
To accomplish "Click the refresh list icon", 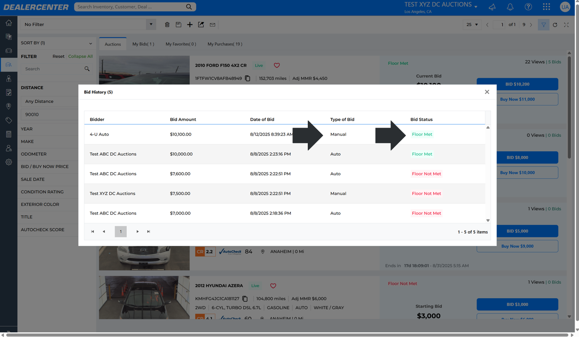I will 555,25.
